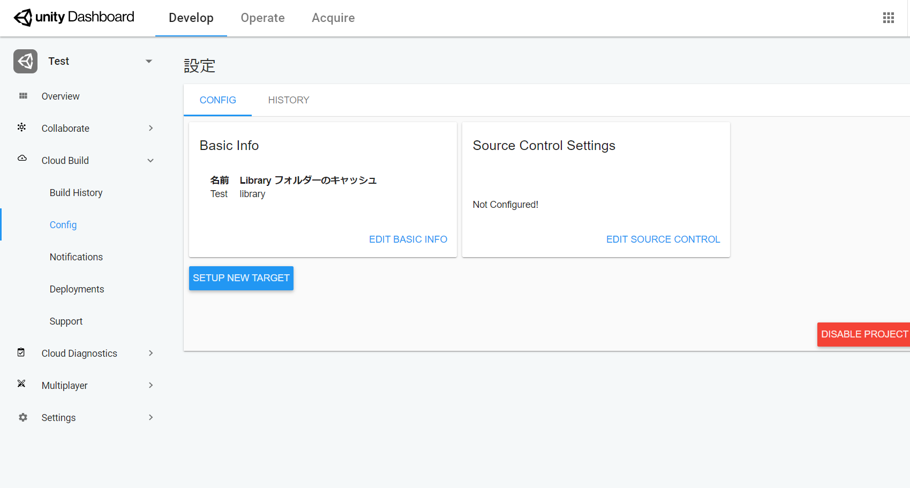Click the Cloud Build cloud icon
This screenshot has width=910, height=488.
click(x=22, y=158)
